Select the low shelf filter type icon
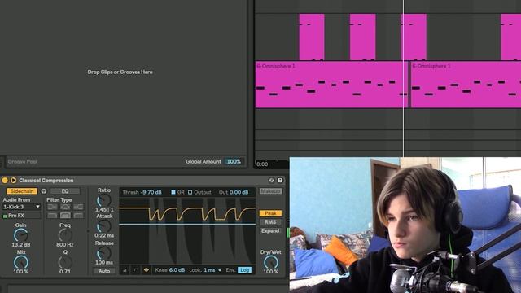The image size is (521, 293). tap(52, 207)
